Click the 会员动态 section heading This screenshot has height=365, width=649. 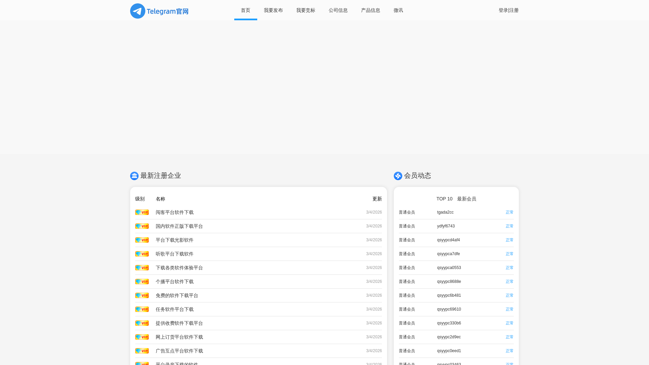(x=417, y=176)
